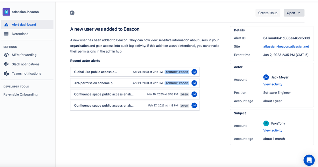Click JM avatar on Jira permission scheme row

click(194, 83)
